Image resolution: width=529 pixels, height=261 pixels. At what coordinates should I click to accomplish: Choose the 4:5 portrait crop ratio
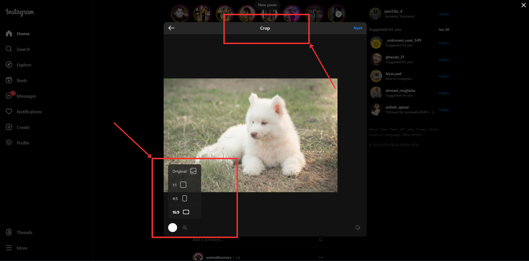(x=184, y=198)
